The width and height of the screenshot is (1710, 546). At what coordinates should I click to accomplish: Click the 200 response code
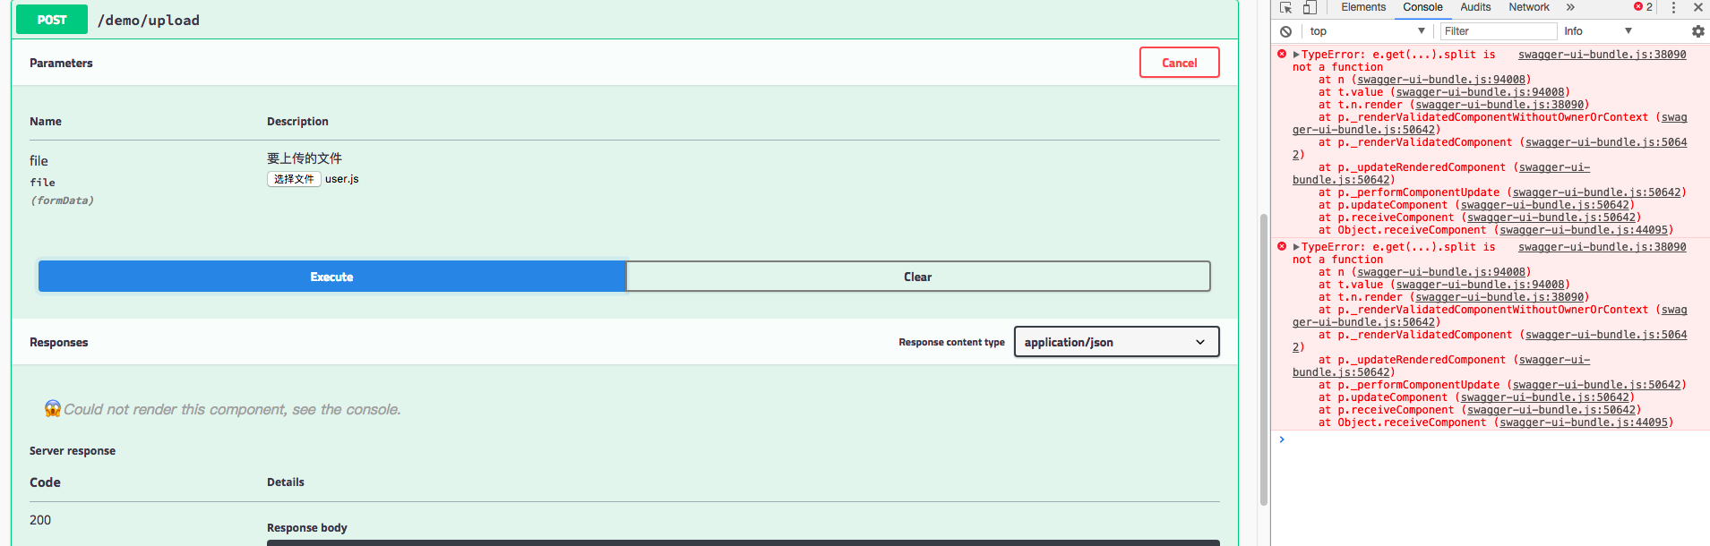(x=40, y=520)
